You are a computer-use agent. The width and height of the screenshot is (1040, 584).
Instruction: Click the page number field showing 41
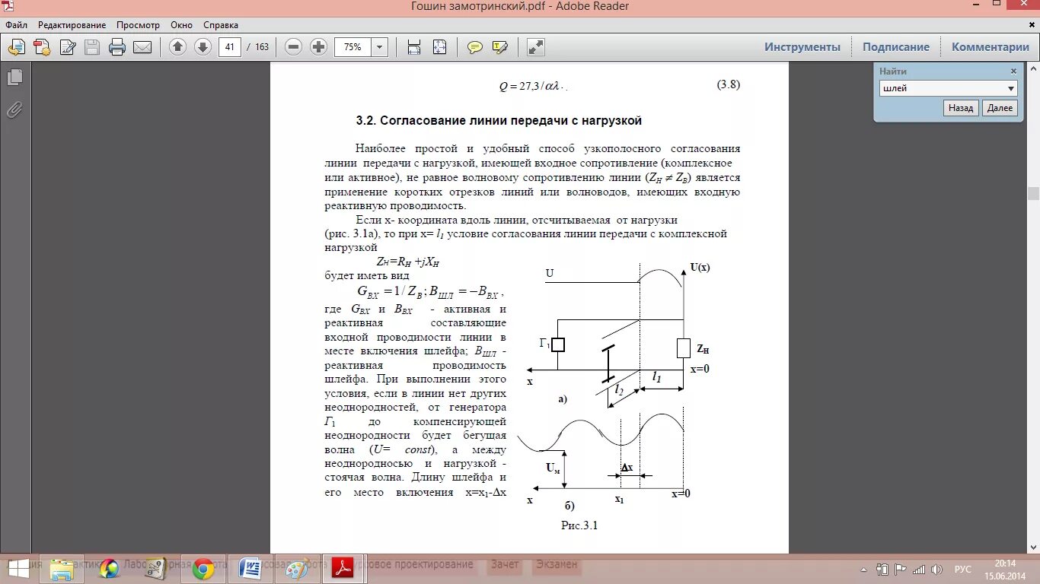230,47
